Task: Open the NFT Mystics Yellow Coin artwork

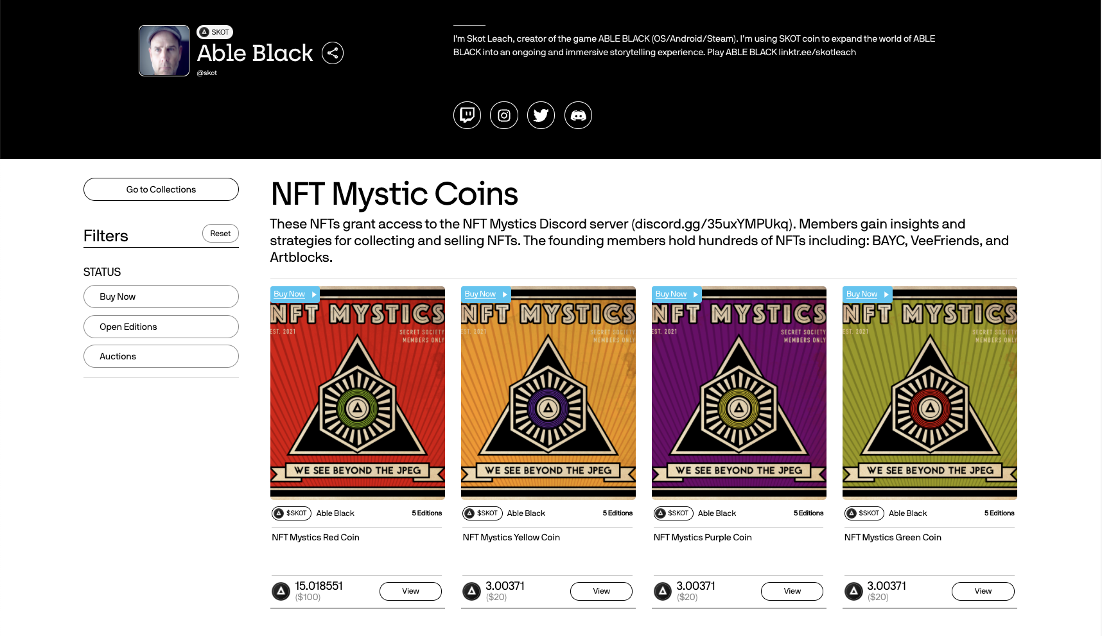Action: 548,393
